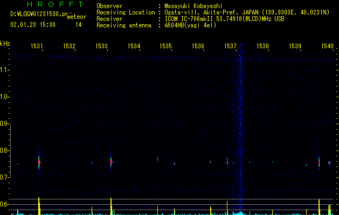
Task: Click the Receiving antenna label
Action: 124,25
